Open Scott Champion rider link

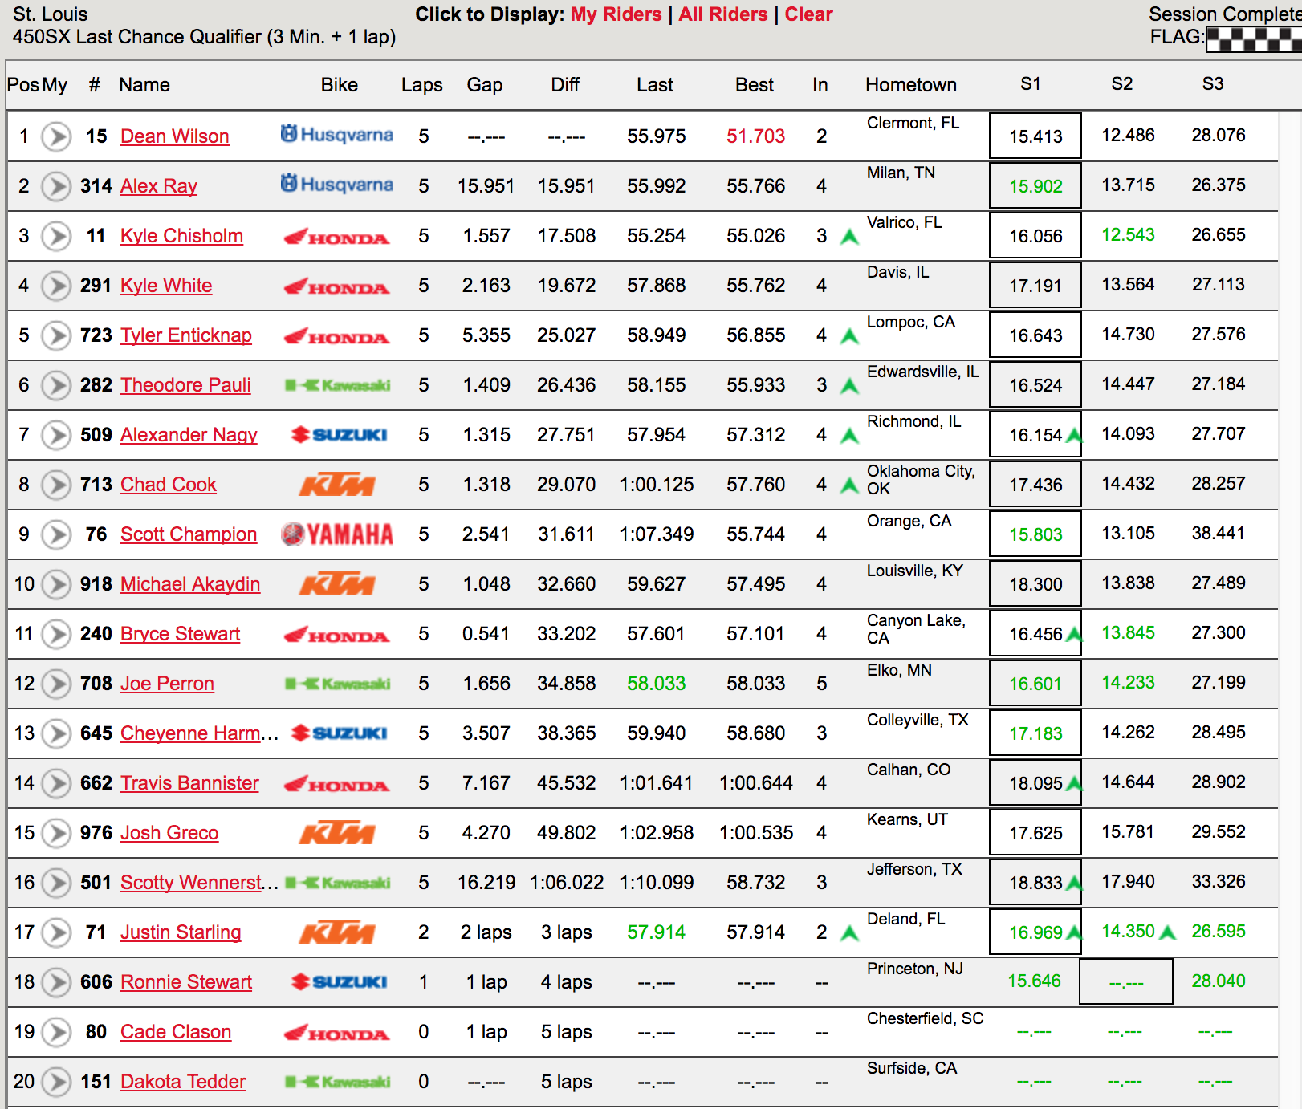[x=189, y=534]
